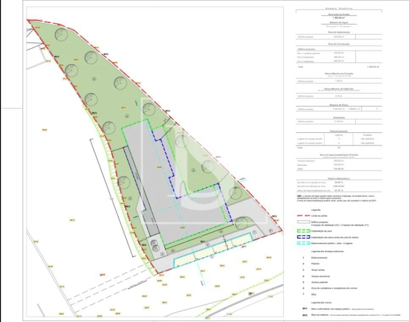The width and height of the screenshot is (409, 322).
Task: Click the blue dashed upper-floors legend symbol
Action: pyautogui.click(x=303, y=237)
